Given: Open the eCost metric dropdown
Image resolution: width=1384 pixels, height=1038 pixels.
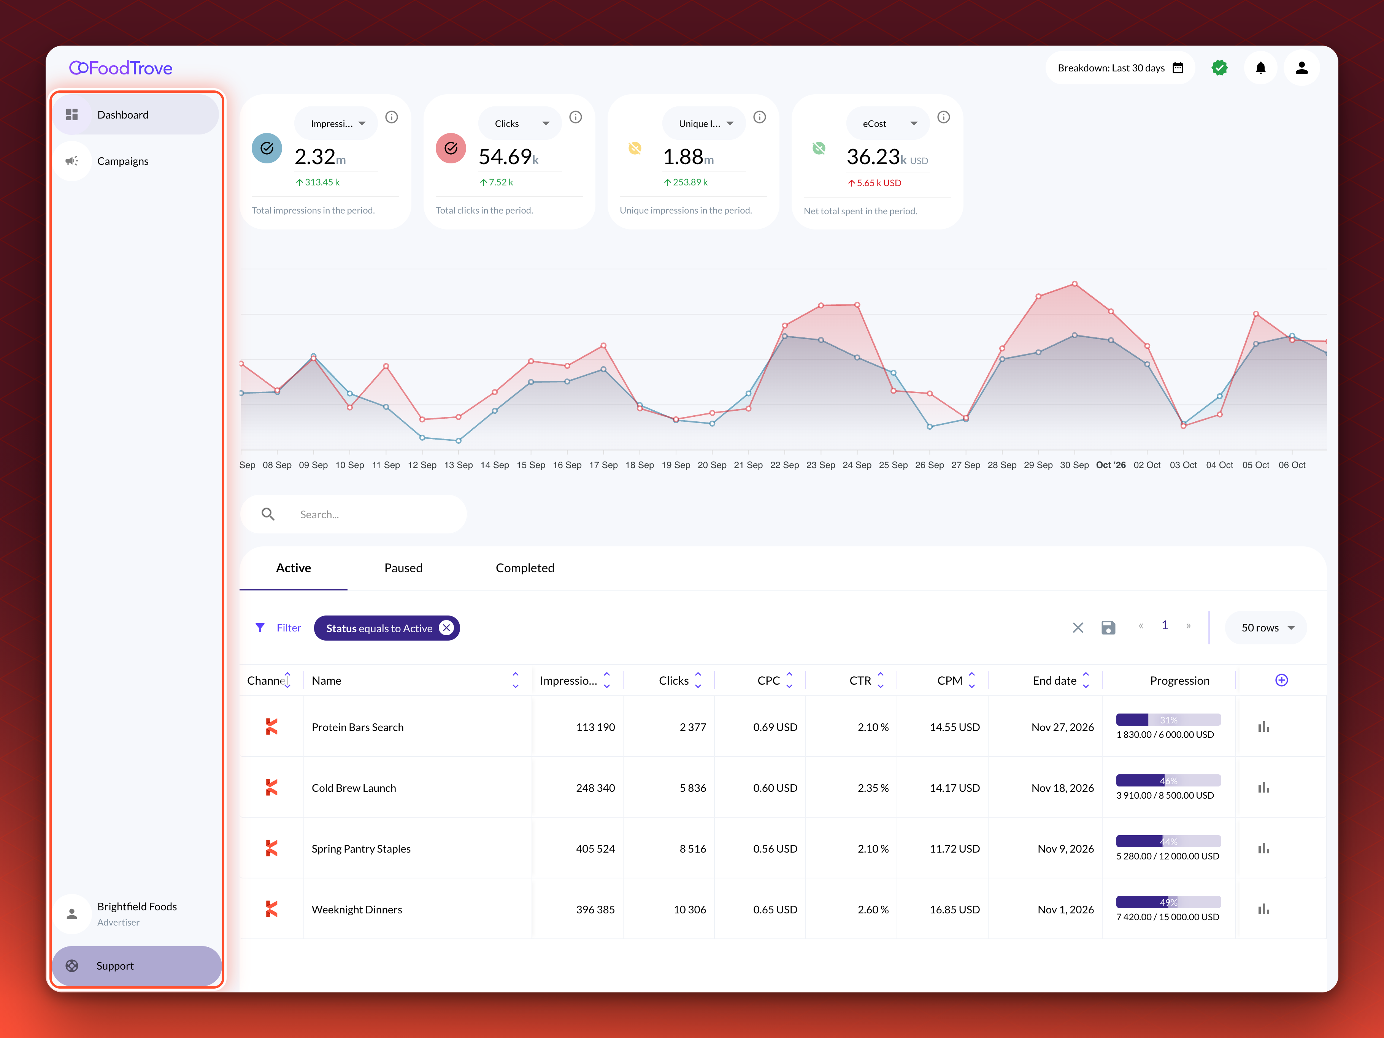Looking at the screenshot, I should click(888, 123).
